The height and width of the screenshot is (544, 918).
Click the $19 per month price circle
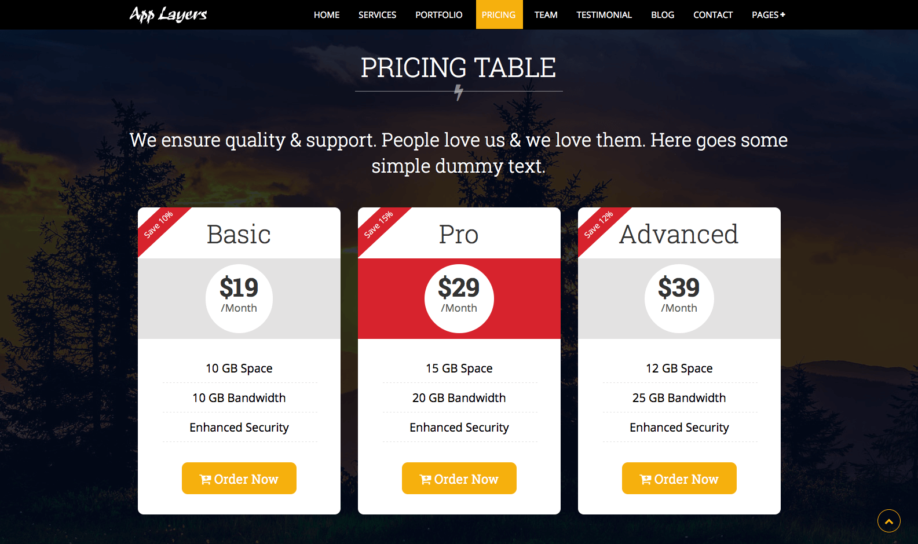[x=239, y=298]
